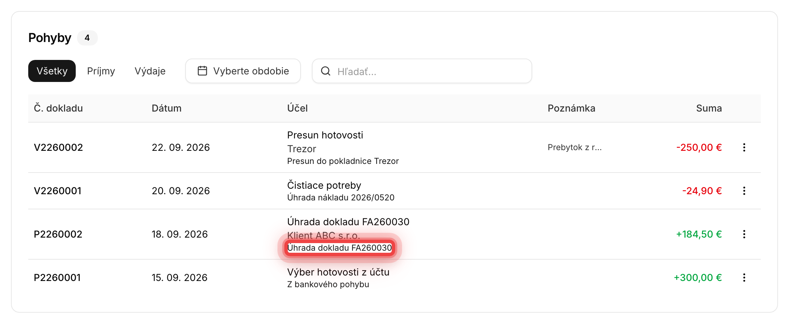Select the Všetky tab
The height and width of the screenshot is (323, 789).
coord(52,71)
